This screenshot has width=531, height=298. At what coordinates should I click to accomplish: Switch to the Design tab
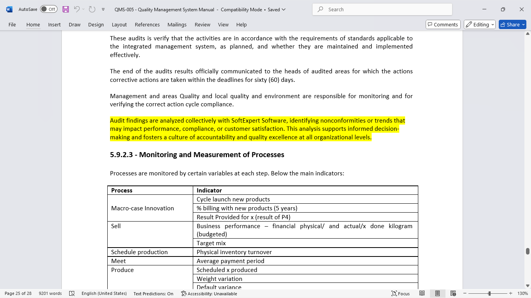pyautogui.click(x=96, y=24)
